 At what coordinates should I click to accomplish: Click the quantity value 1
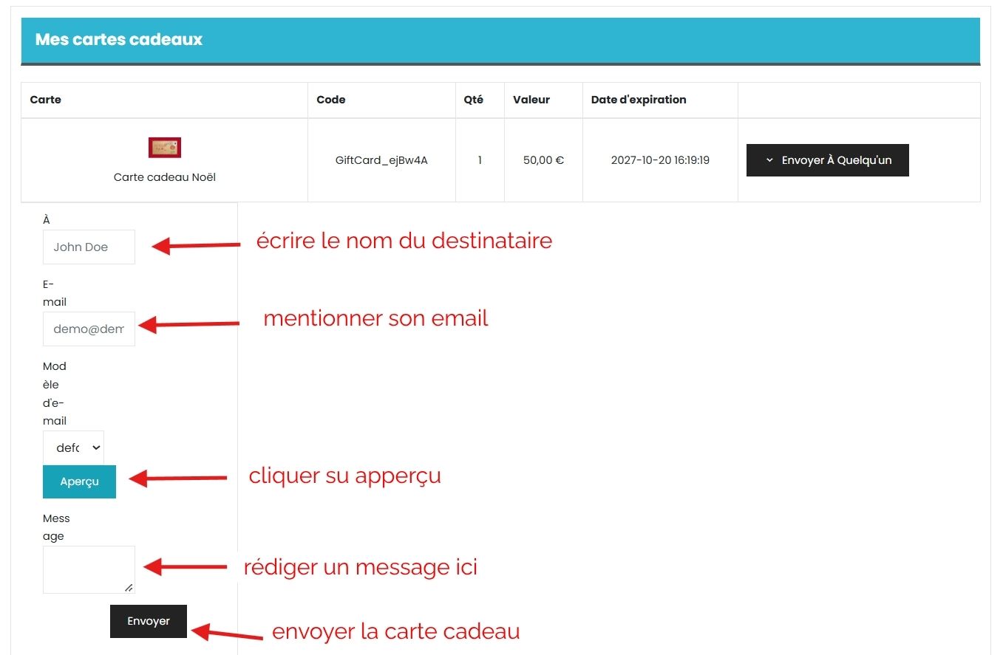tap(480, 160)
